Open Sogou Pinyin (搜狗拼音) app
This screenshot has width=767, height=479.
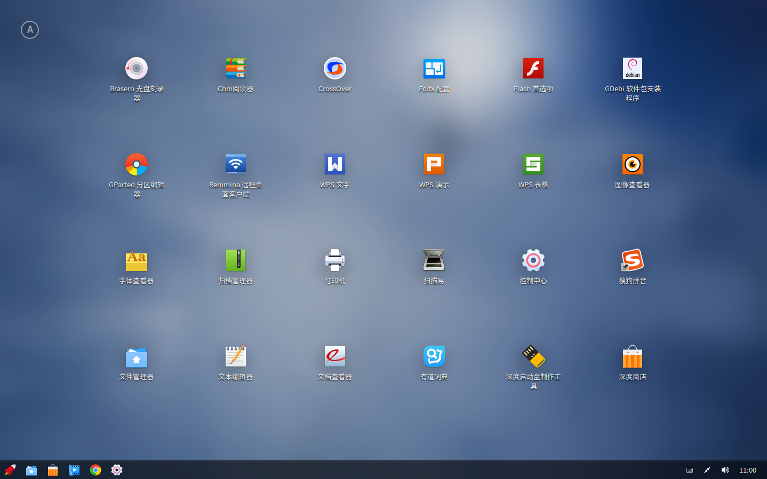tap(632, 261)
